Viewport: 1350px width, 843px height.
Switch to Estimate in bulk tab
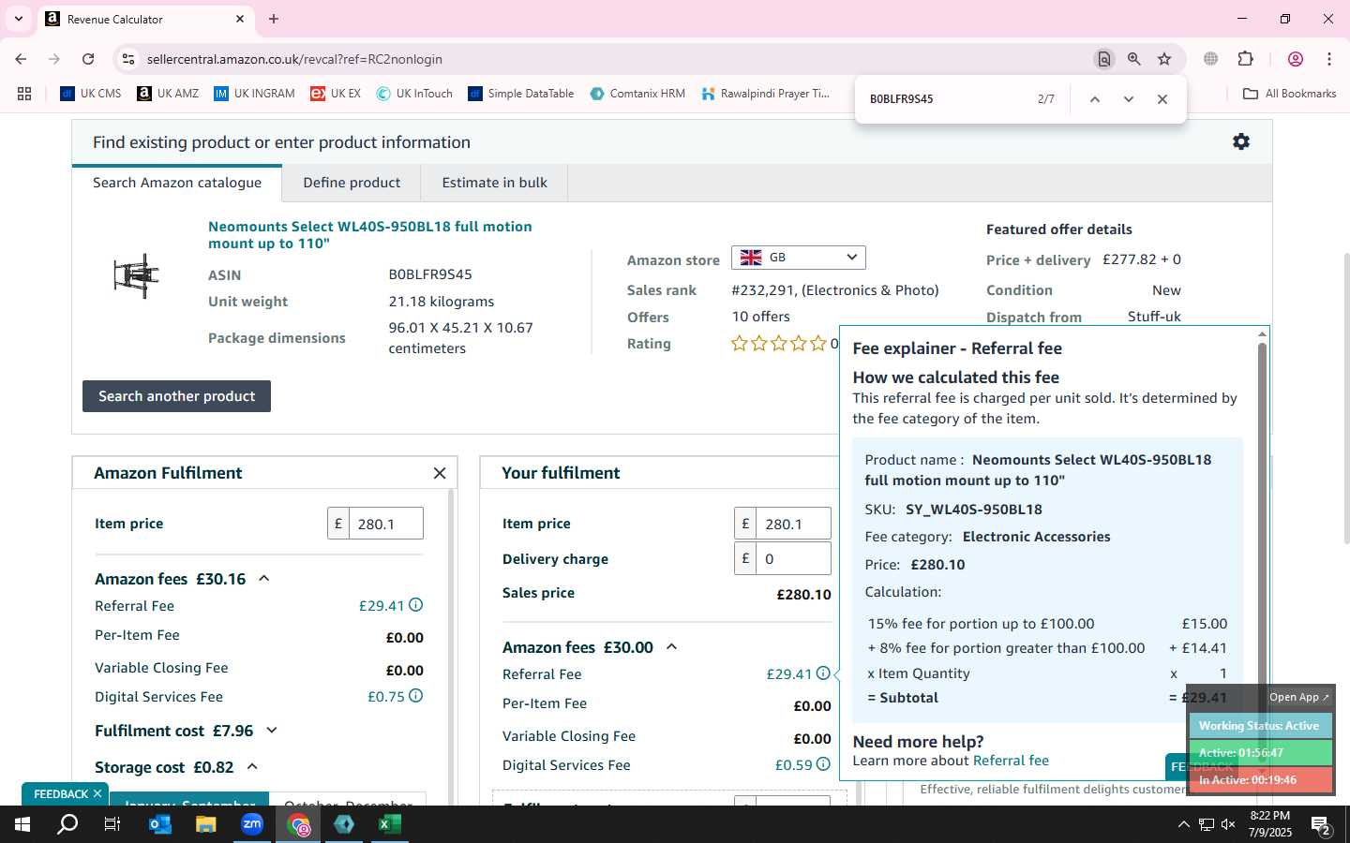point(494,183)
